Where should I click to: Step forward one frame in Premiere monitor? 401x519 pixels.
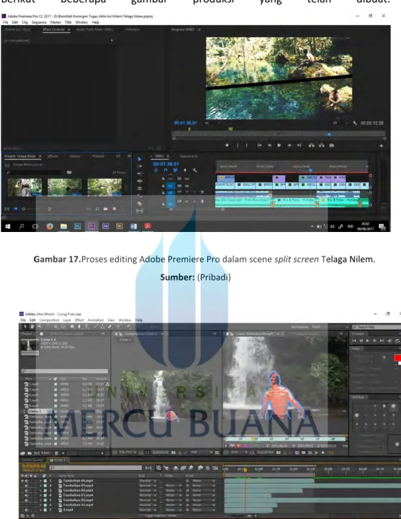pos(289,145)
